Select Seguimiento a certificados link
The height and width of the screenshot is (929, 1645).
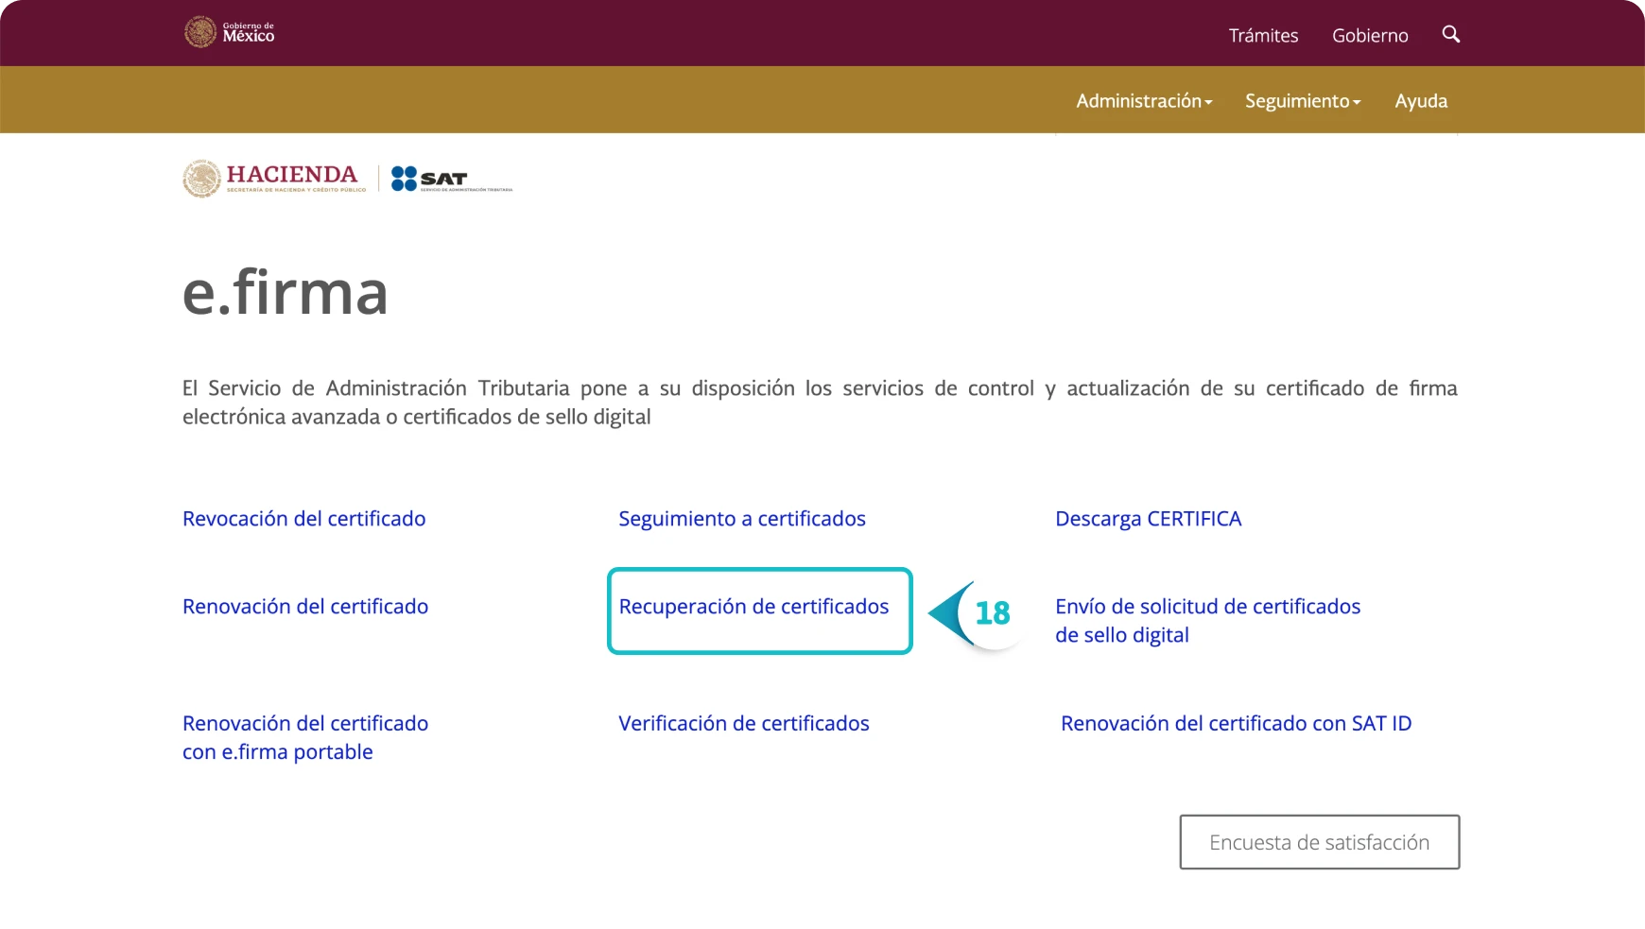point(741,519)
